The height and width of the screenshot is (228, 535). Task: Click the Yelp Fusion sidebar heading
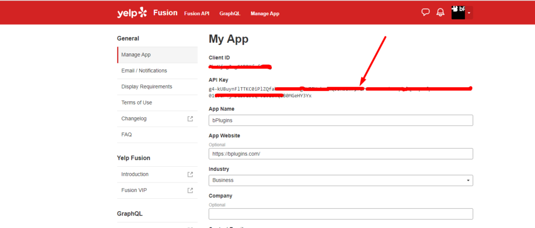[133, 158]
